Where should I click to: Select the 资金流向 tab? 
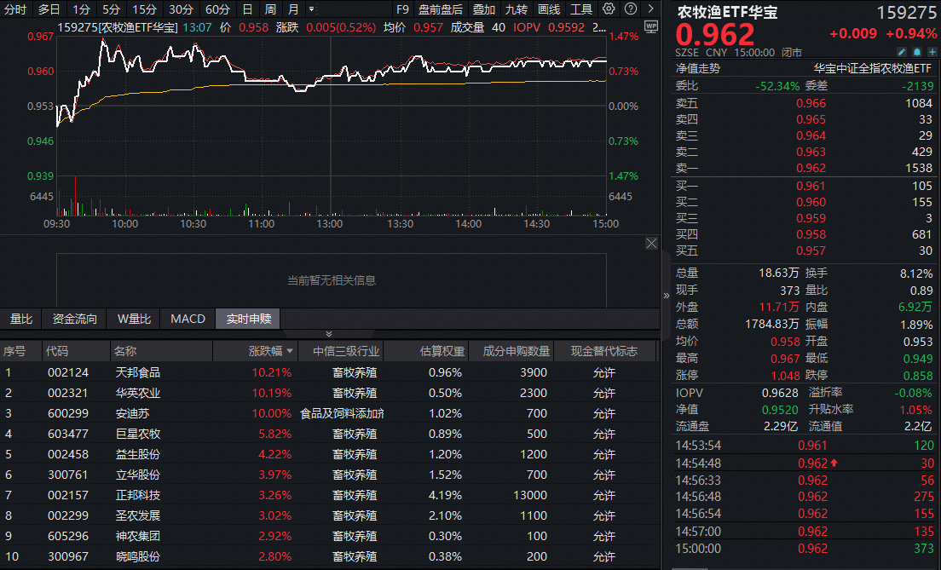(75, 319)
